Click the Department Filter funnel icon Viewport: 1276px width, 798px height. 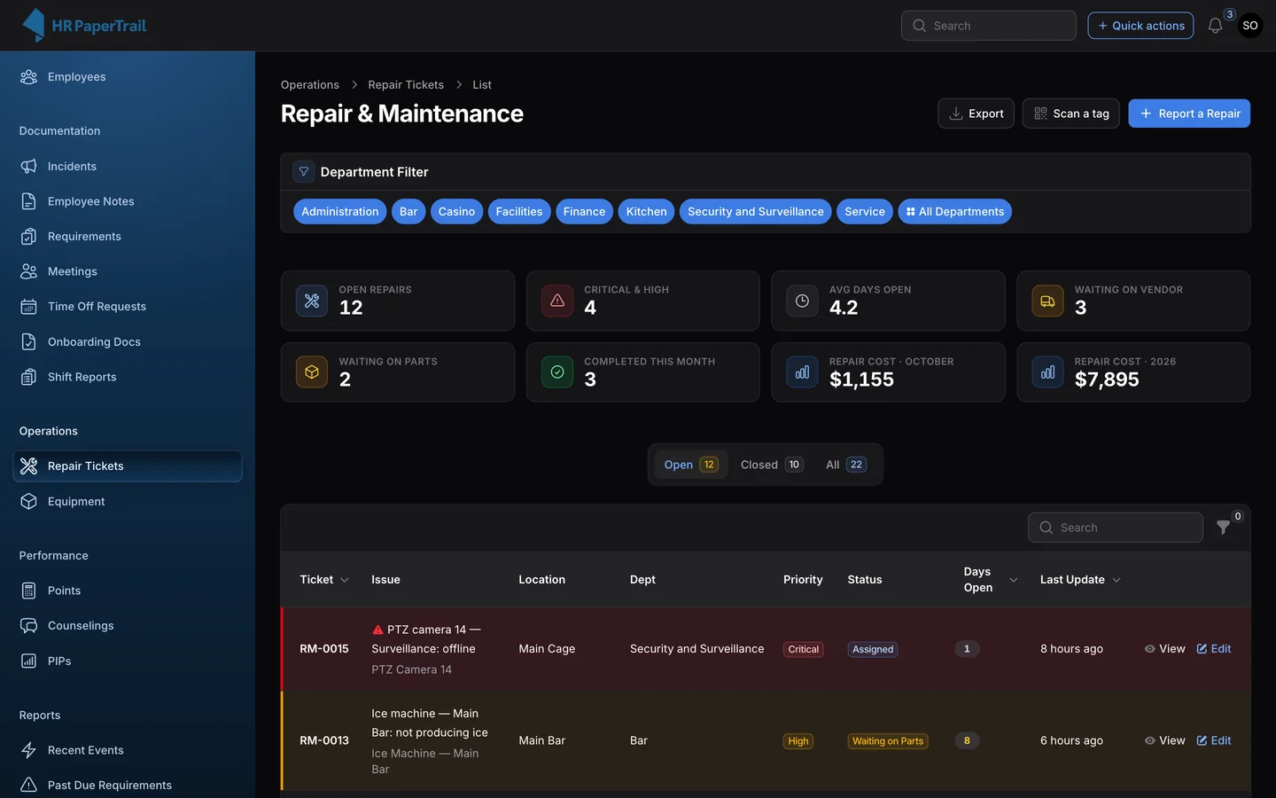click(304, 172)
